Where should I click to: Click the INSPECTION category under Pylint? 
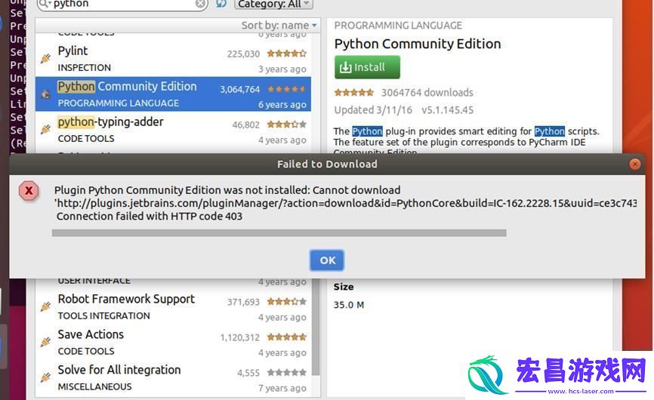85,67
